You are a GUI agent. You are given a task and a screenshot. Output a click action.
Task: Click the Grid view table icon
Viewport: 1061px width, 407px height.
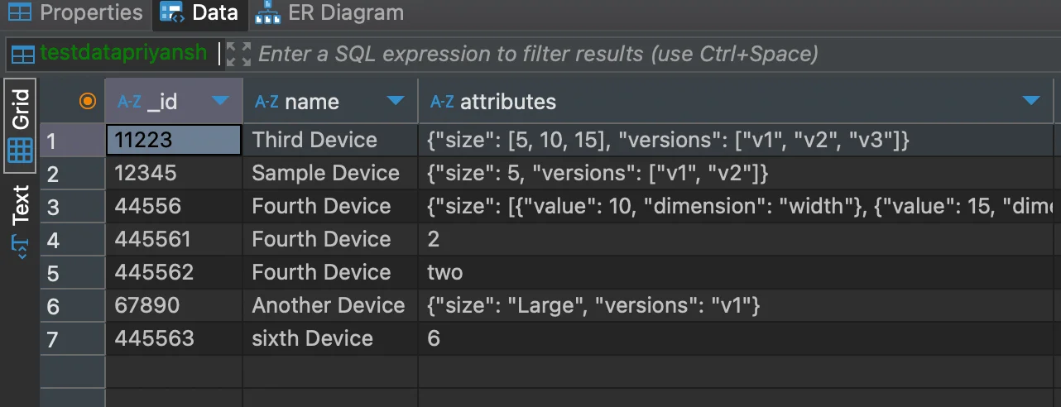20,150
